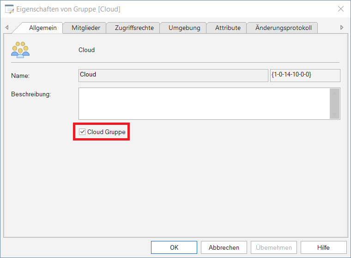Focus the Beschreibung text area

[x=203, y=104]
